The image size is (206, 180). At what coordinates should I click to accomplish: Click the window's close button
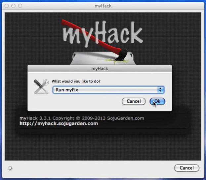pos(7,6)
